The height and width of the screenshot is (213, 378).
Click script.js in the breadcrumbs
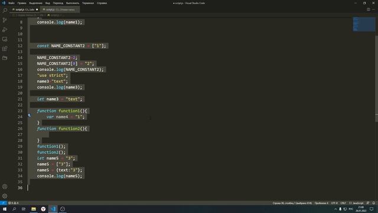point(55,15)
